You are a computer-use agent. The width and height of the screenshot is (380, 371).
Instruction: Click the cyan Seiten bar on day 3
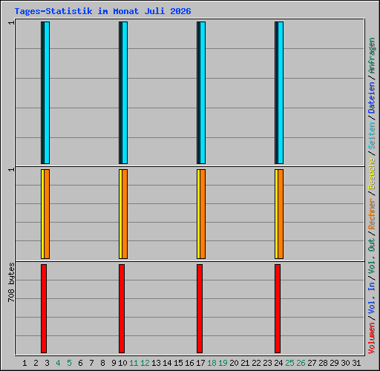tap(47, 93)
